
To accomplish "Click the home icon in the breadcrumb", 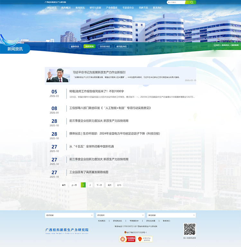I will point(215,45).
